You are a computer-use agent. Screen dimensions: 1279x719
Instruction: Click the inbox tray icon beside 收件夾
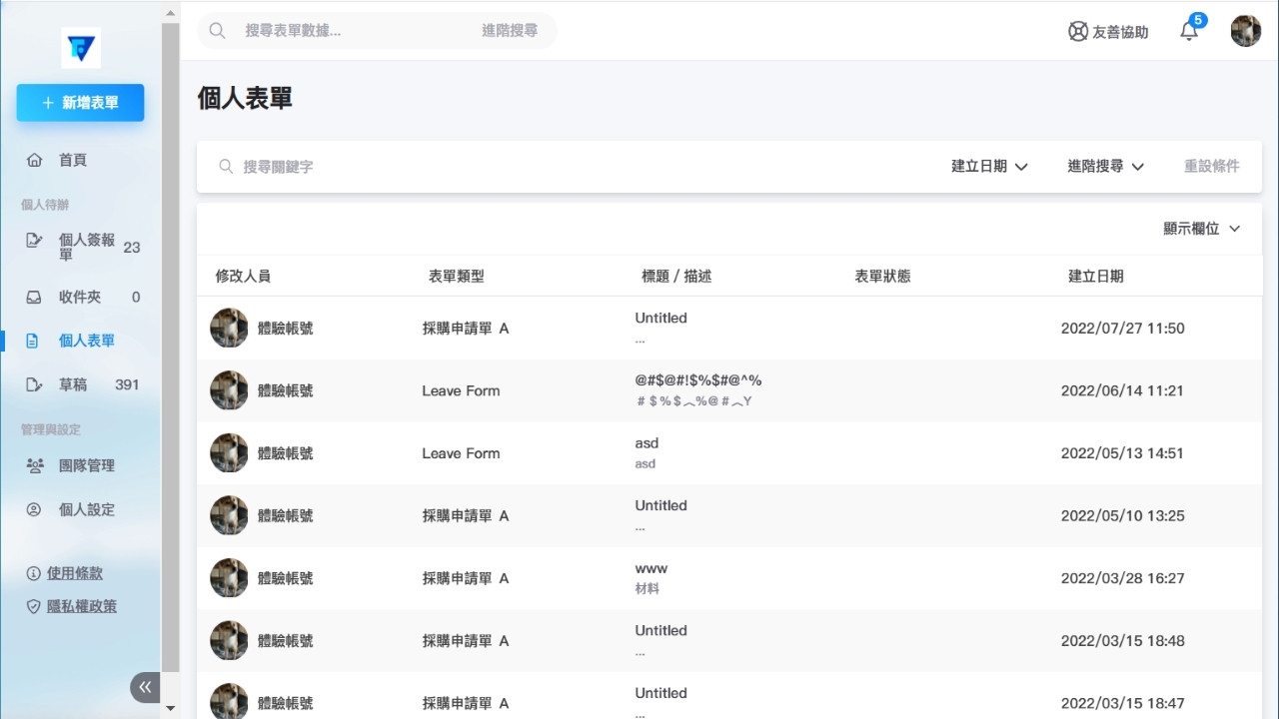point(34,297)
